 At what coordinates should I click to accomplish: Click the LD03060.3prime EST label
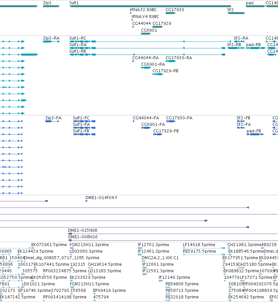86,251
